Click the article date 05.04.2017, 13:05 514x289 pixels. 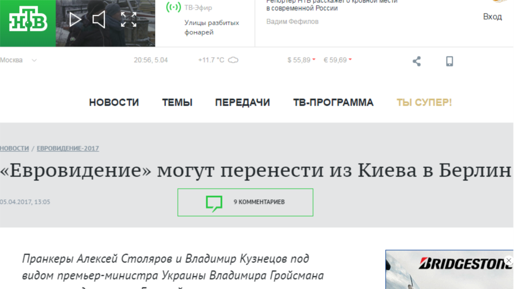tap(25, 202)
